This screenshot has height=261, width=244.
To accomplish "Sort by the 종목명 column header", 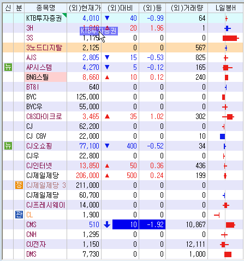I will pos(45,8).
